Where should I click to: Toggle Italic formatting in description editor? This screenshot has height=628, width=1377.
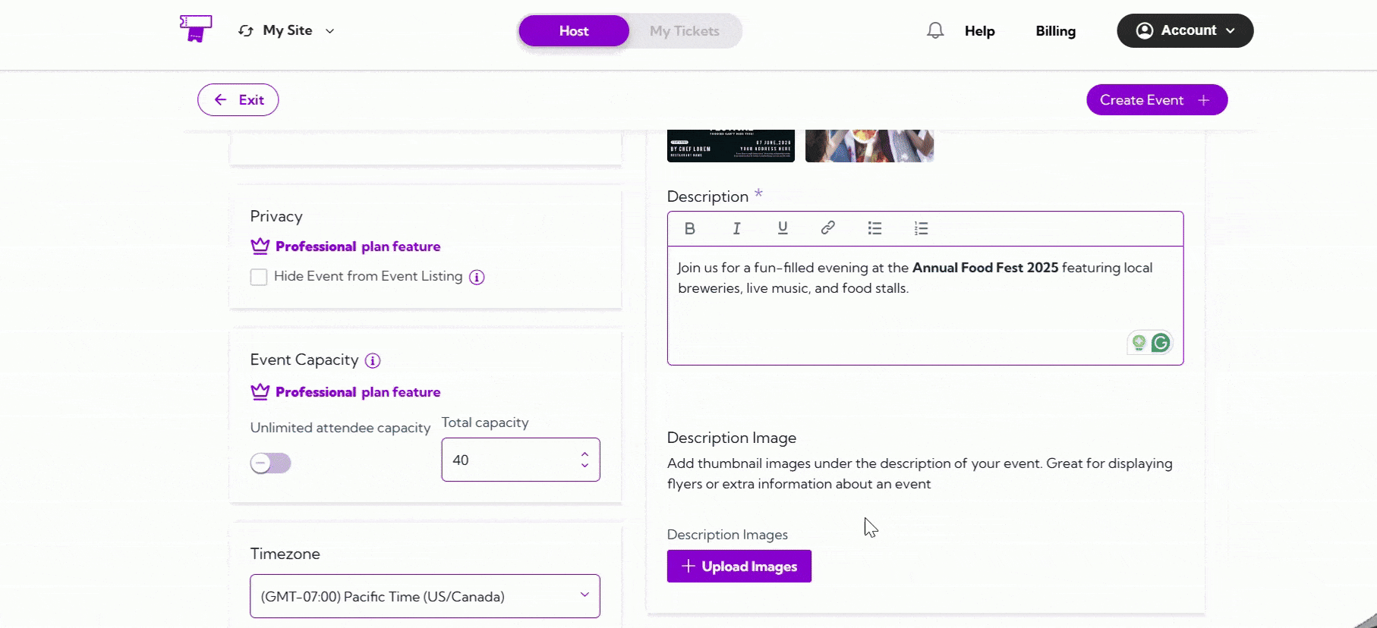(736, 228)
